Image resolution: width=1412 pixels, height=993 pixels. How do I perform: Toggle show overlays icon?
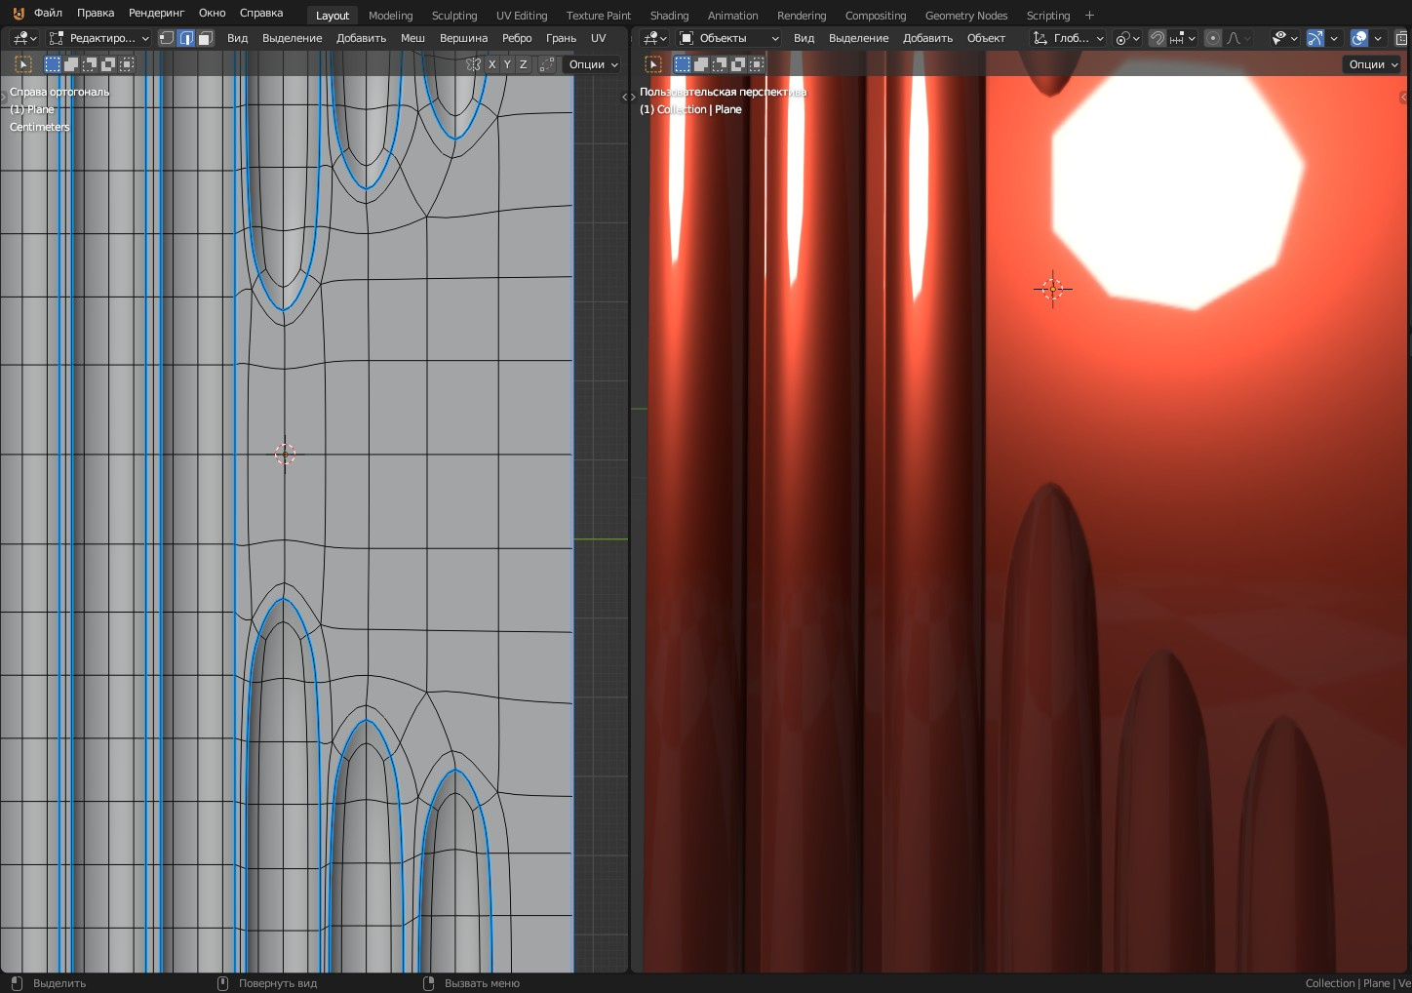pyautogui.click(x=1359, y=38)
